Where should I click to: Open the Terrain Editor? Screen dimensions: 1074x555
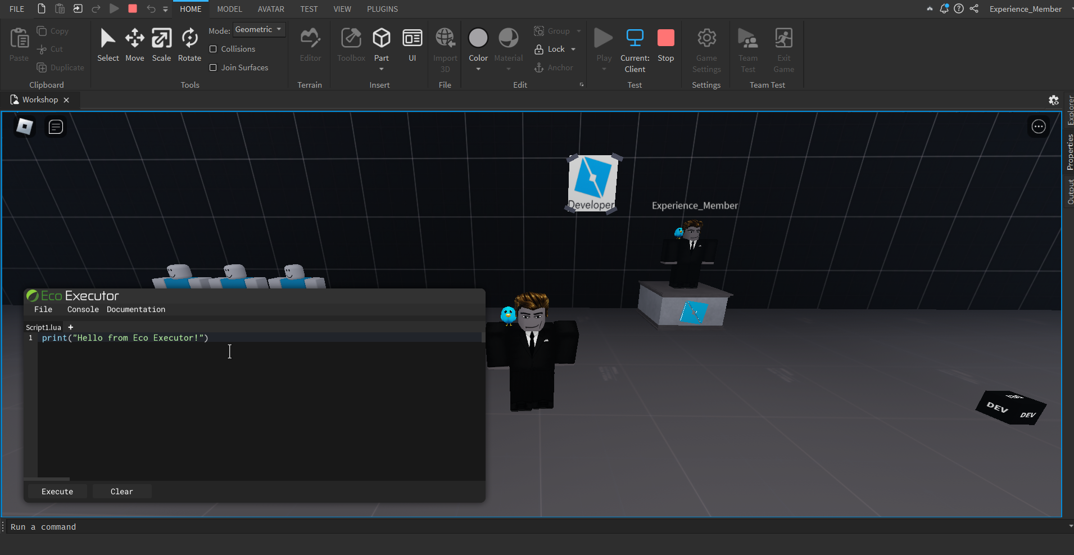coord(310,38)
